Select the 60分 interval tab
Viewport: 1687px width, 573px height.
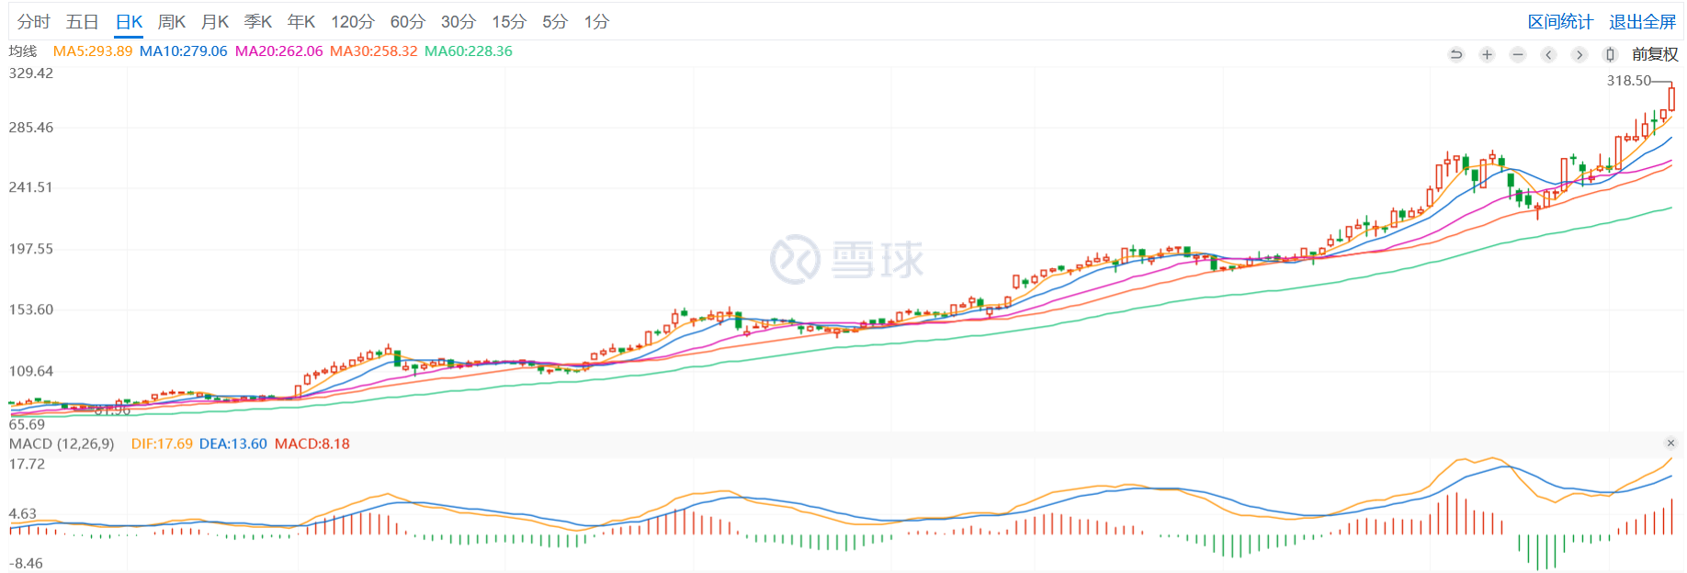click(408, 22)
